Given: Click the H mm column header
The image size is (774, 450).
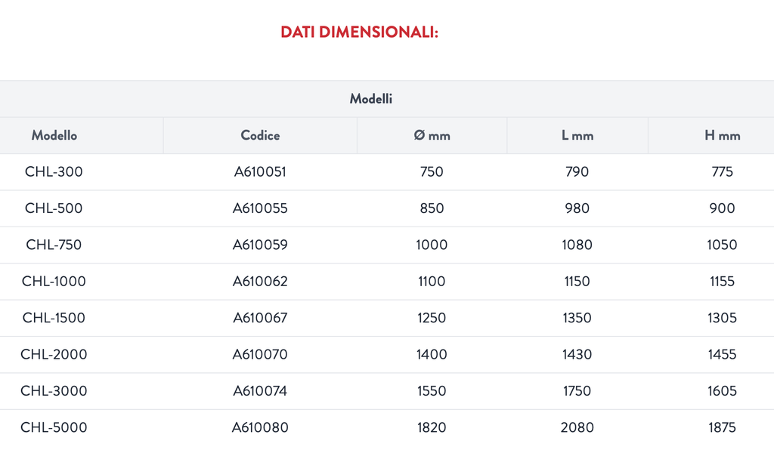Looking at the screenshot, I should 722,135.
